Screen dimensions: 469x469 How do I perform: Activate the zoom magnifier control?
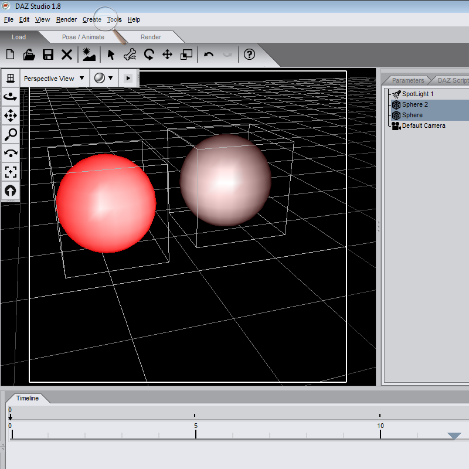click(x=11, y=135)
